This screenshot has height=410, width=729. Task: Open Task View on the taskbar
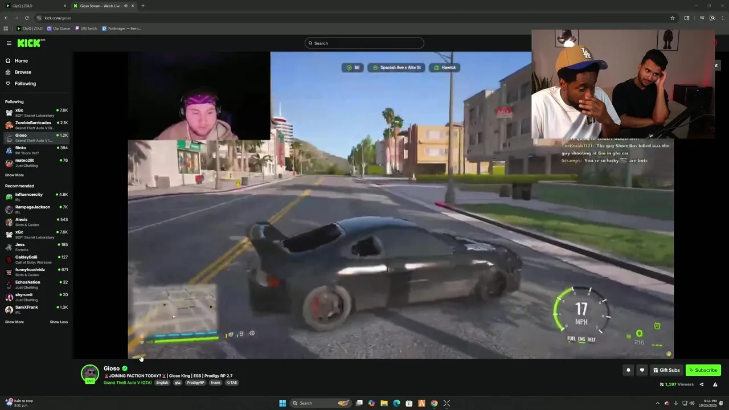coord(359,403)
